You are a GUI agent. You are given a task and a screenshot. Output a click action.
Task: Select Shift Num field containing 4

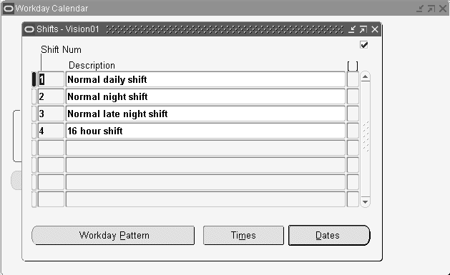(51, 131)
